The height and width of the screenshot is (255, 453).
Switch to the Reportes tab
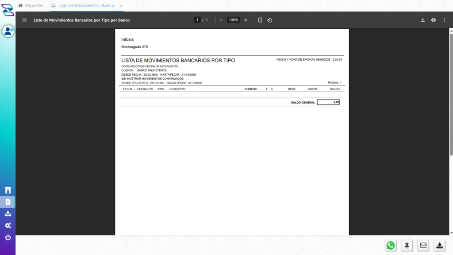[31, 6]
